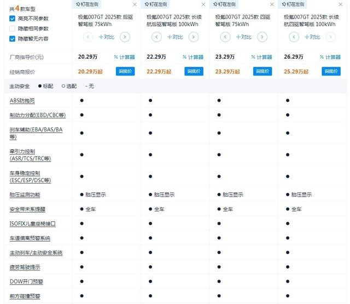Image resolution: width=350 pixels, height=304 pixels.
Task: Click dealer price 20.29万起
Action: click(90, 72)
